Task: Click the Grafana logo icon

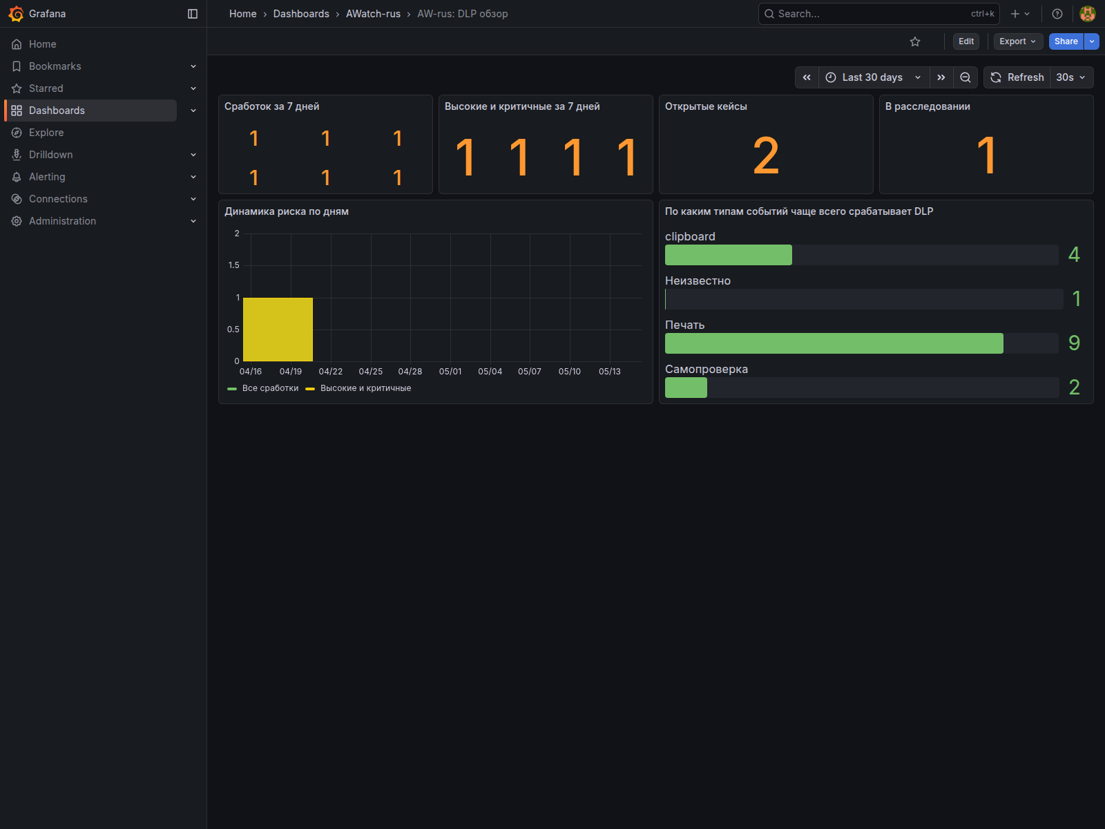Action: 16,14
